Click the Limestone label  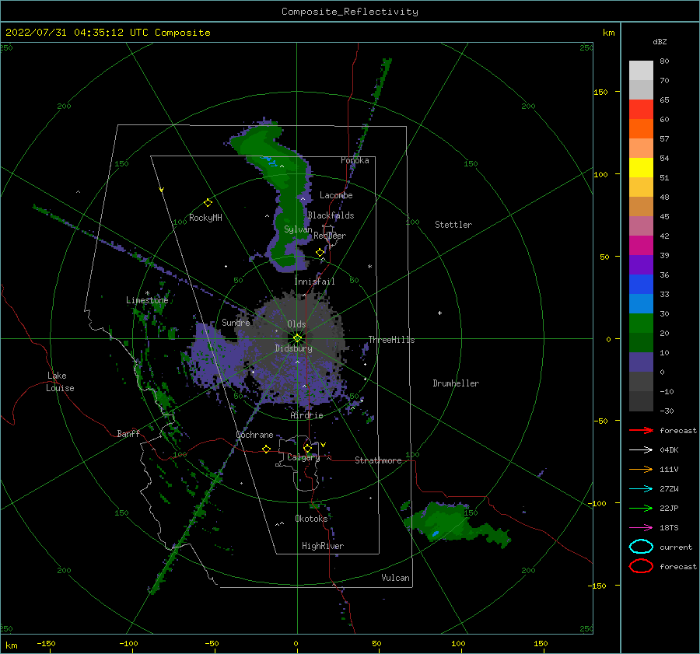pos(147,300)
